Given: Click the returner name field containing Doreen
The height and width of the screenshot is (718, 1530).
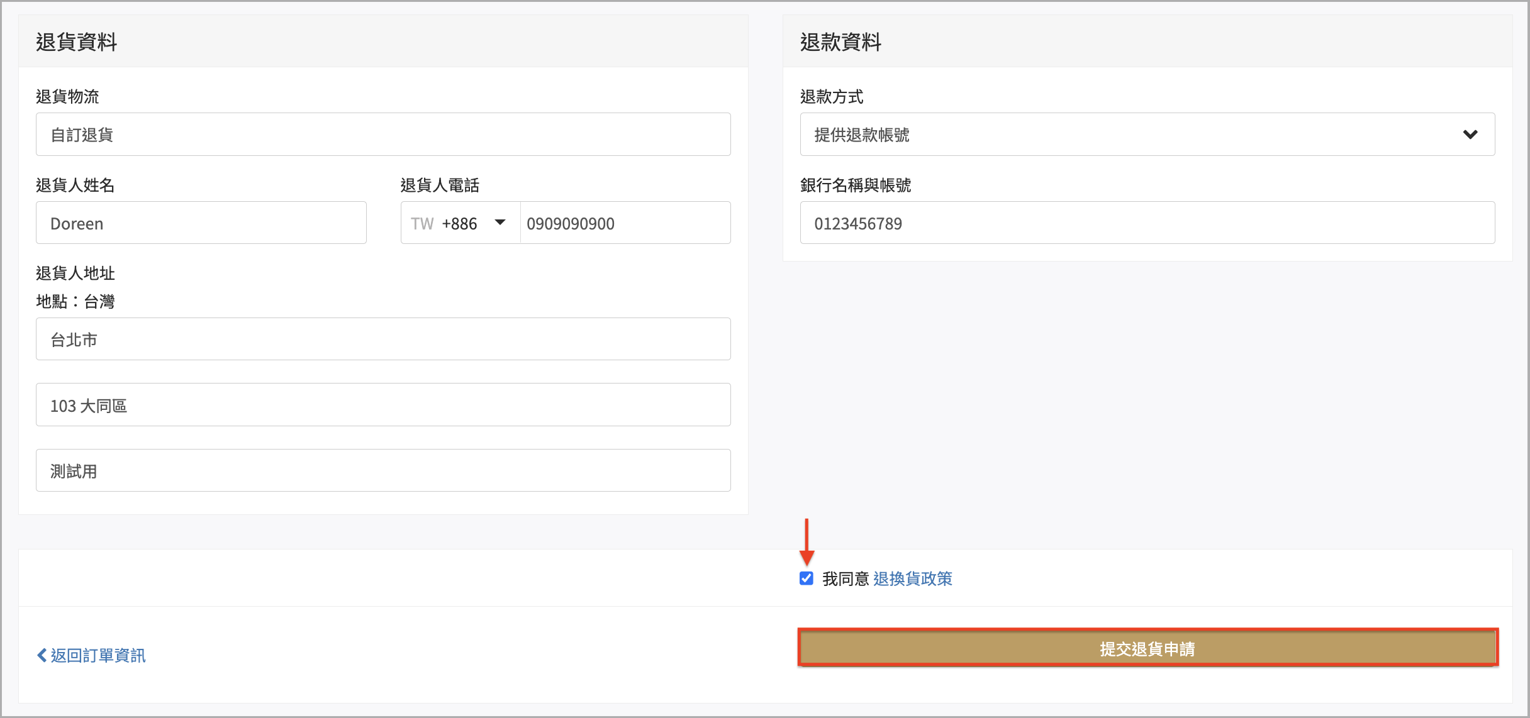Looking at the screenshot, I should tap(201, 223).
